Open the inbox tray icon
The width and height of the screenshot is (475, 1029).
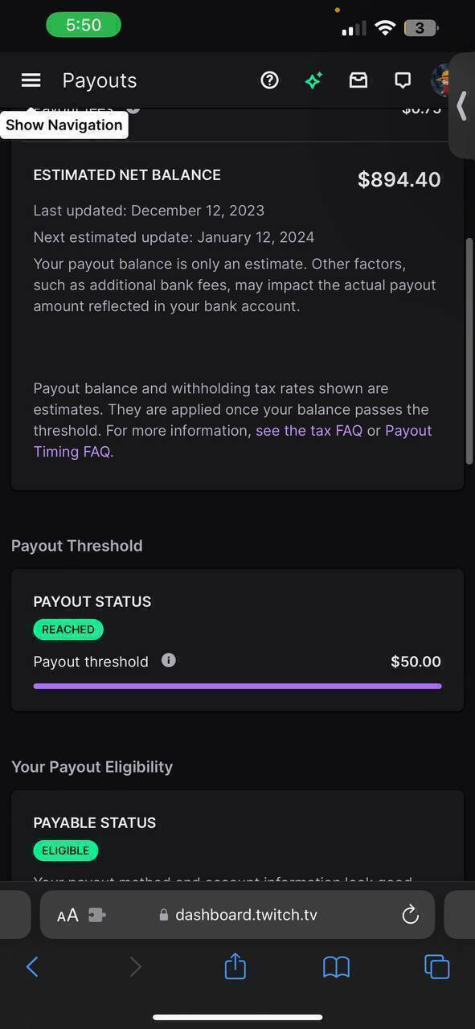tap(358, 80)
